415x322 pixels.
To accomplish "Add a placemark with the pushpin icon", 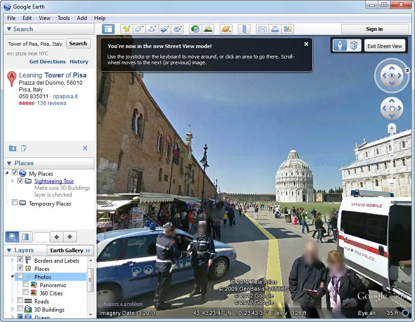I will (126, 29).
